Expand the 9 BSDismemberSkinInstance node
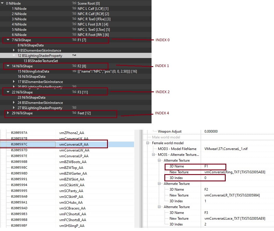The image size is (274, 231). [14, 50]
